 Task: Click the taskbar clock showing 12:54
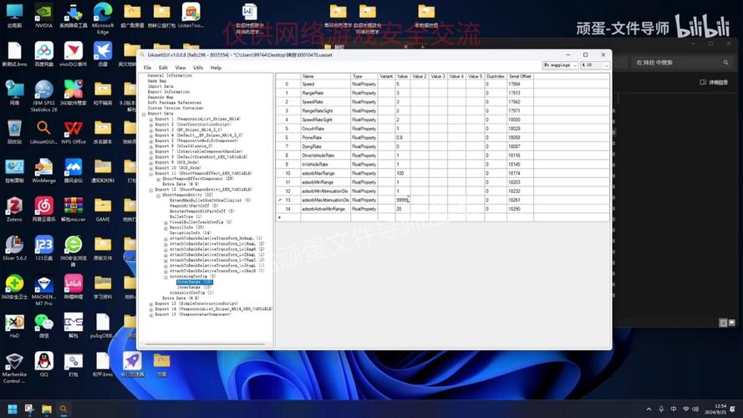click(x=717, y=409)
